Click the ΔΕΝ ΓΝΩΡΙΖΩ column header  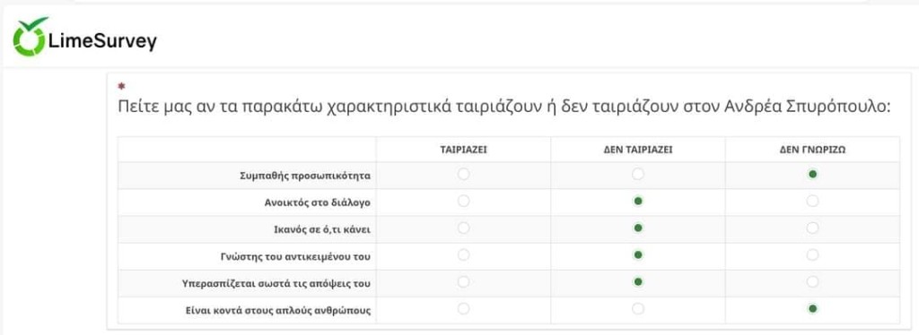(812, 150)
